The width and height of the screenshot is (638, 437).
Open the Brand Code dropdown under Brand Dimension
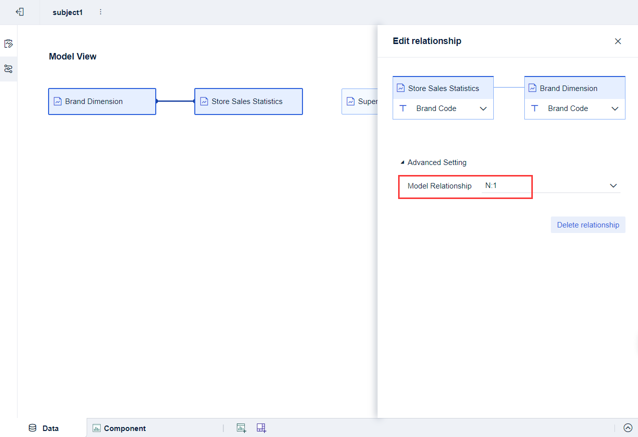click(614, 108)
